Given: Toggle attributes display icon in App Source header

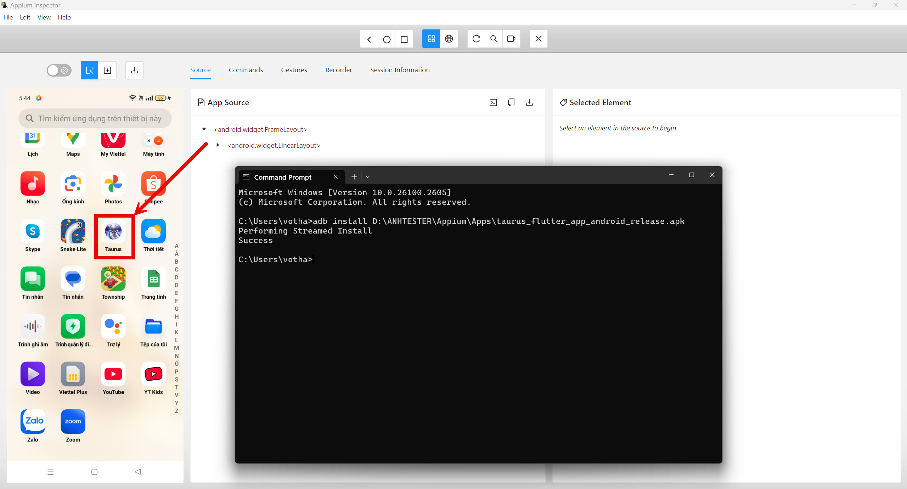Looking at the screenshot, I should (x=493, y=103).
